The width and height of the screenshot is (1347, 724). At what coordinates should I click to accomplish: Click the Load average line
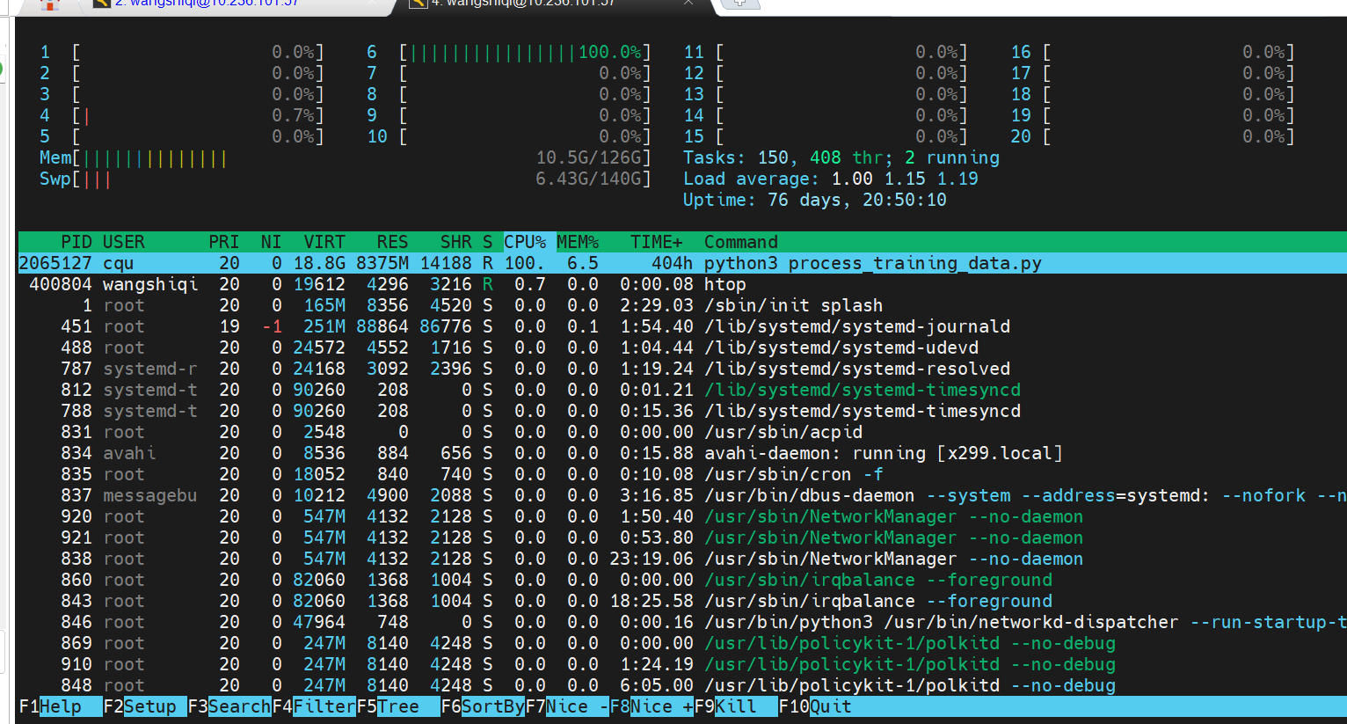click(831, 179)
